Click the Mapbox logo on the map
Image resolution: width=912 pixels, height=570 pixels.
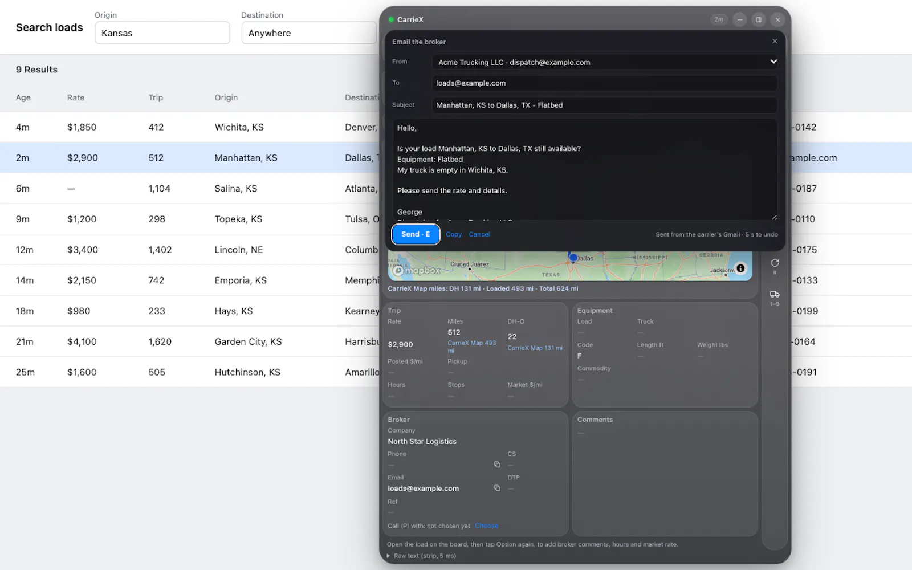[x=417, y=271]
